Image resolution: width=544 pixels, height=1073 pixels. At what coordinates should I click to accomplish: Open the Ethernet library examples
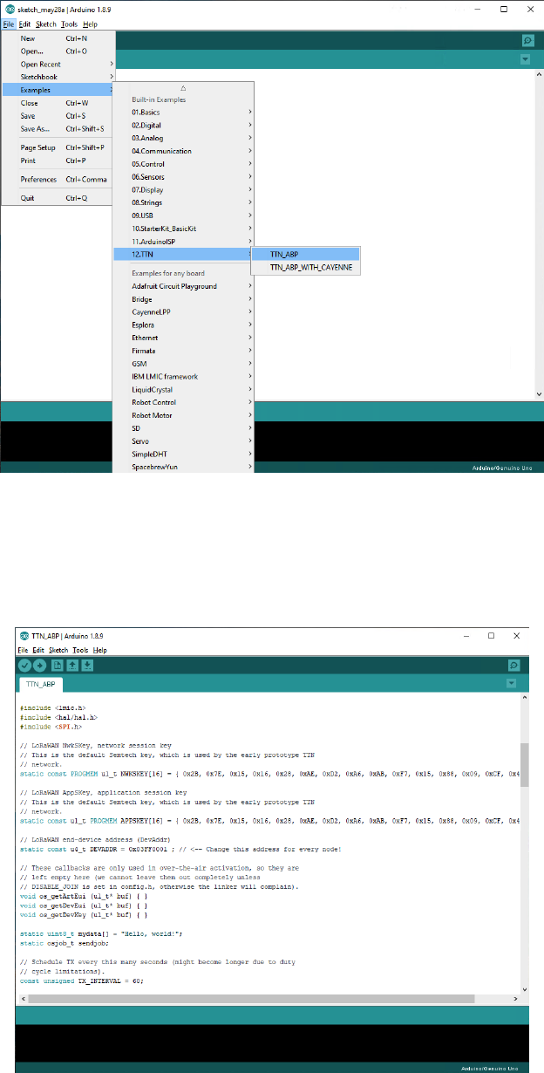pyautogui.click(x=182, y=338)
